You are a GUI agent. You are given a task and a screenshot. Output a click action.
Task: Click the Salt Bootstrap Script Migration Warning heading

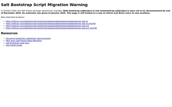44,5
